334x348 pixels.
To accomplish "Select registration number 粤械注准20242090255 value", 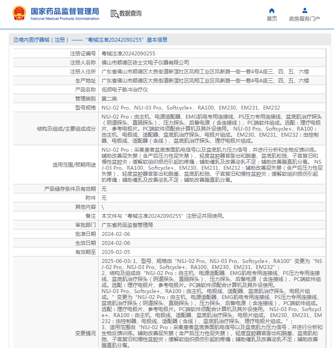I will pos(128,53).
